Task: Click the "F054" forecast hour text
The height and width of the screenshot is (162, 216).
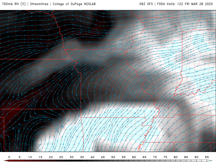Action: tap(161, 4)
